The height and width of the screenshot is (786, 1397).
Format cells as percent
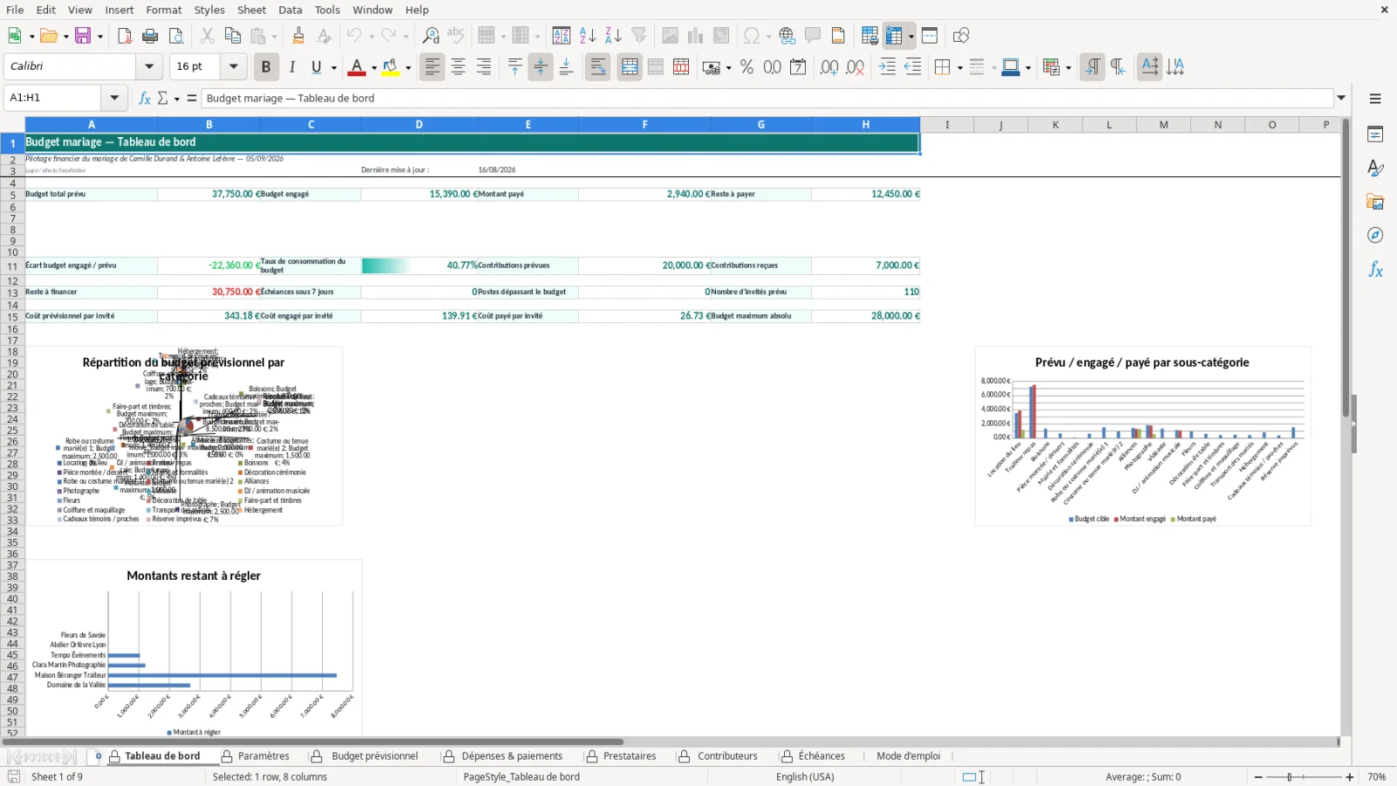click(747, 67)
